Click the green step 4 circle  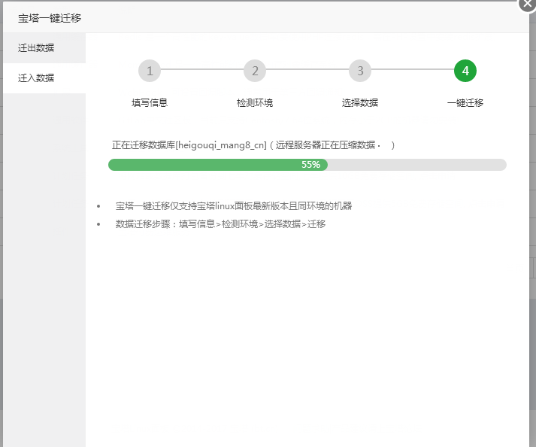(465, 71)
